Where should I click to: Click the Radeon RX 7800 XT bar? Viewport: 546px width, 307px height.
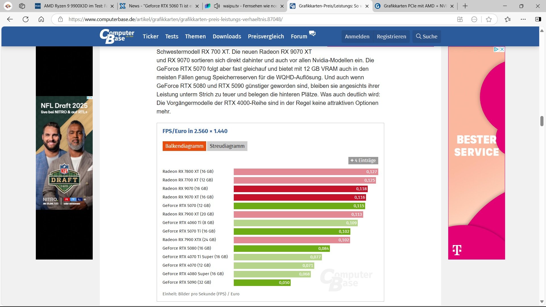pos(306,172)
